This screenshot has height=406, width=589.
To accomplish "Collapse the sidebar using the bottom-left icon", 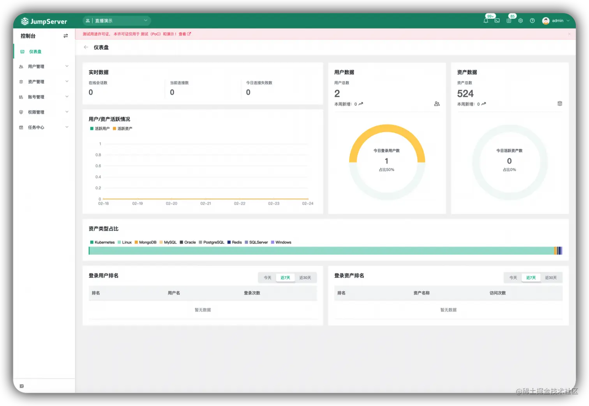I will 21,386.
